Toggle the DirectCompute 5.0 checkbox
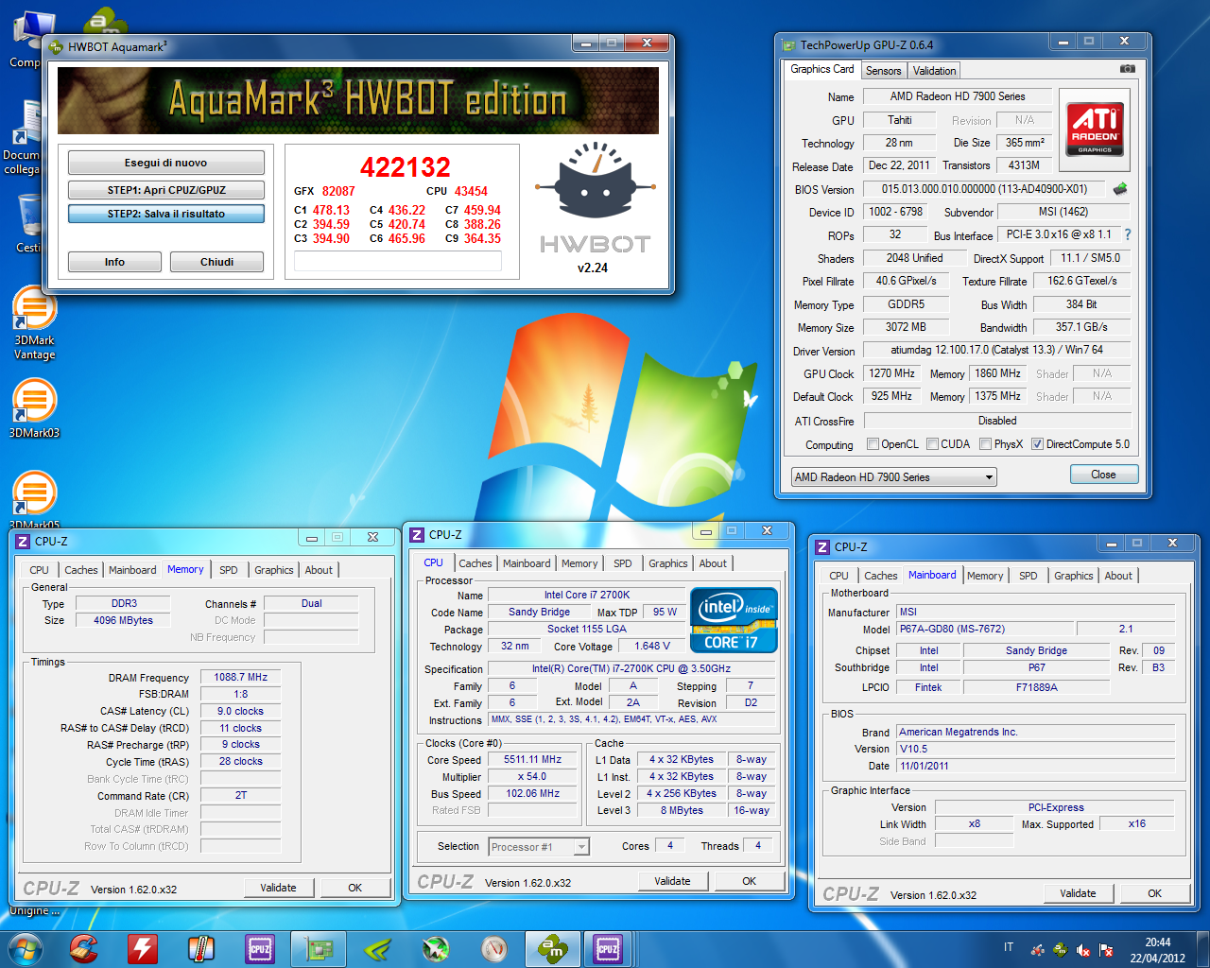 click(x=1037, y=444)
